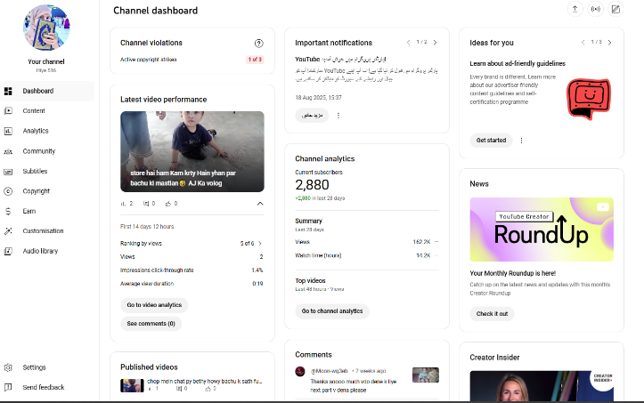The image size is (644, 403).
Task: Click the Check it out button
Action: (492, 313)
